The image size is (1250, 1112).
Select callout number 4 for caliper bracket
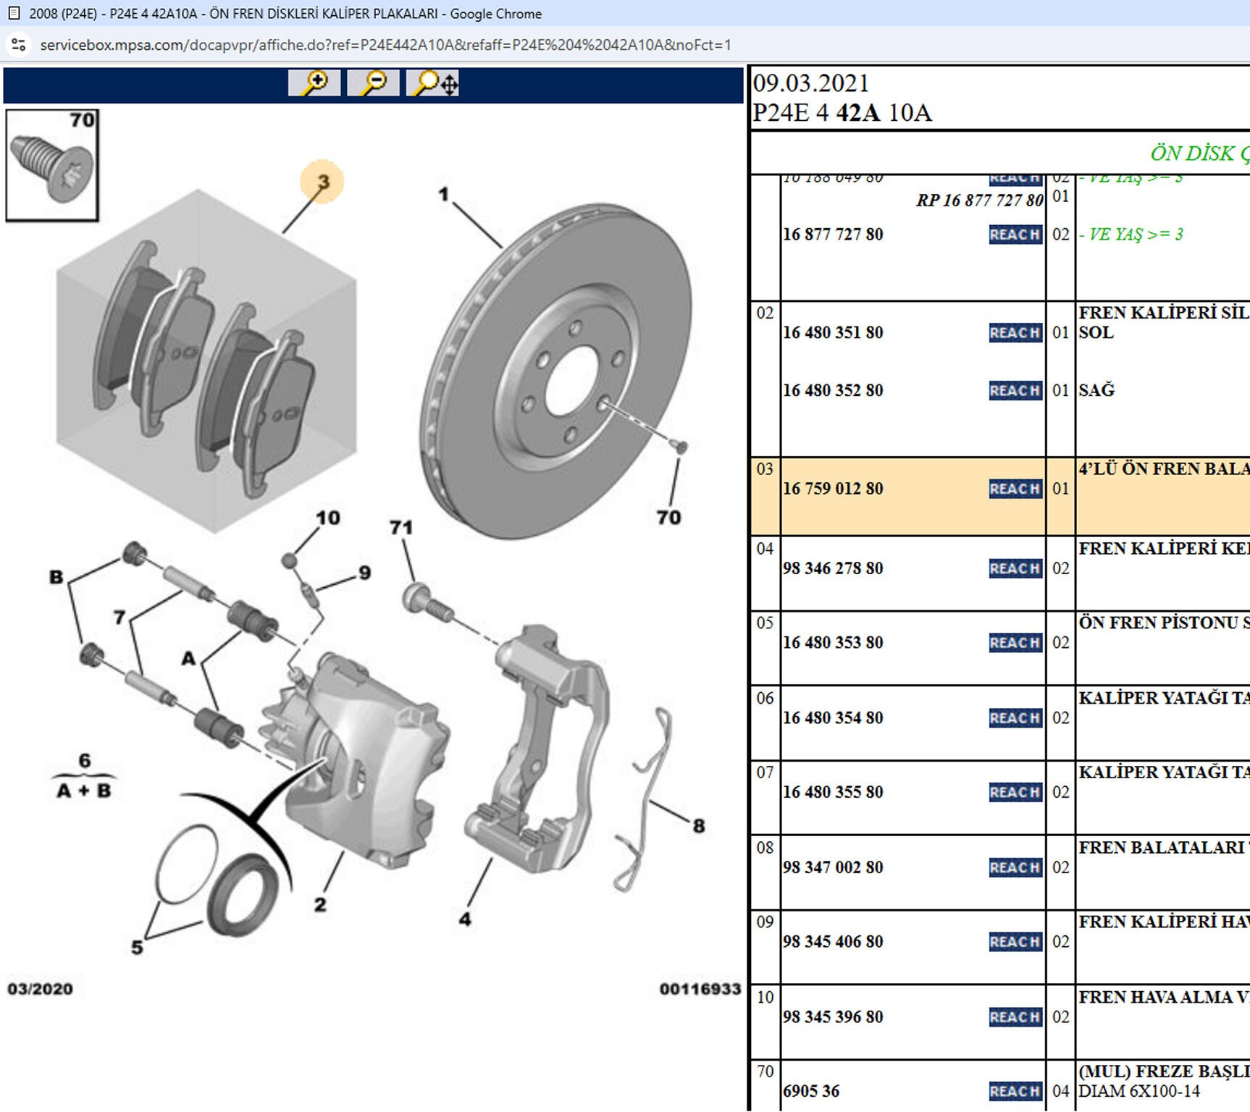465,919
